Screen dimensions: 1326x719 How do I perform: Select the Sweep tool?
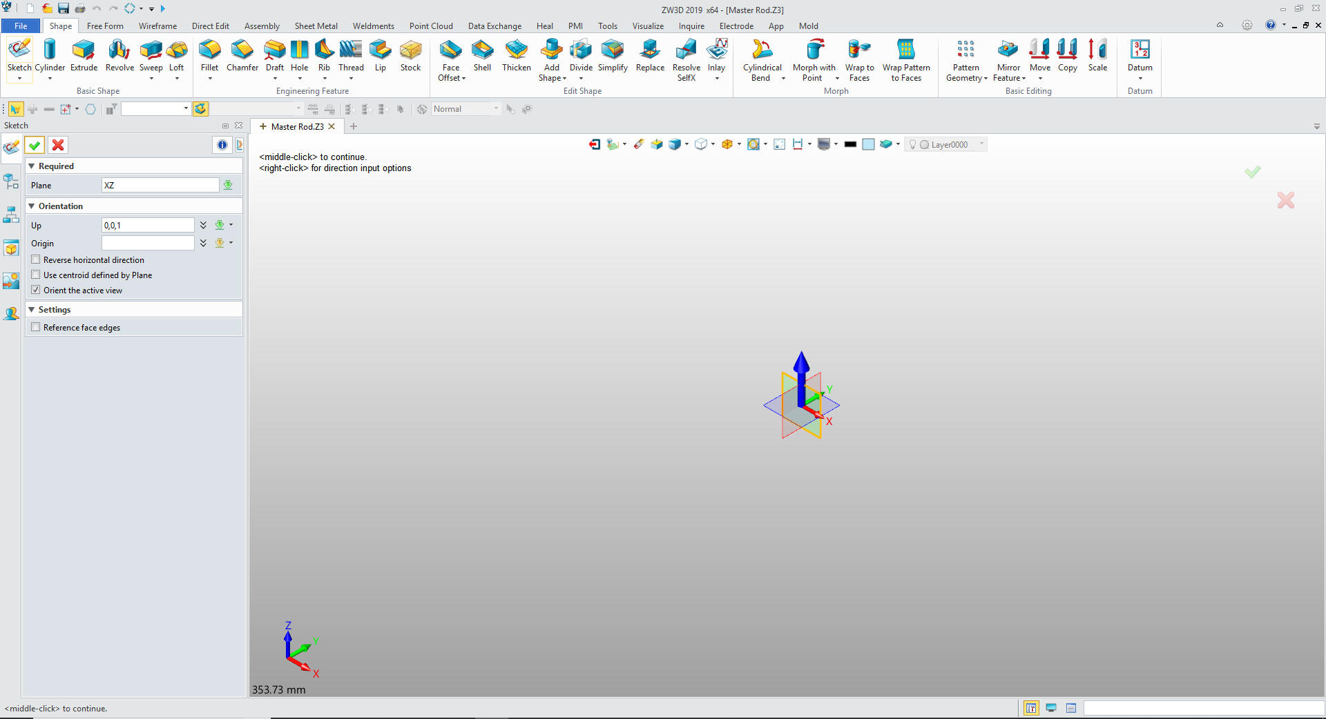pyautogui.click(x=151, y=56)
